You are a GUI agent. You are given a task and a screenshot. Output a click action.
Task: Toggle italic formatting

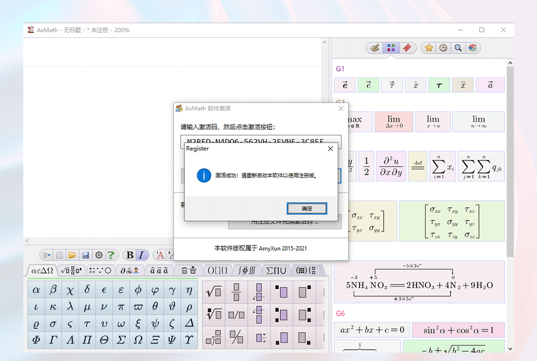tap(140, 255)
